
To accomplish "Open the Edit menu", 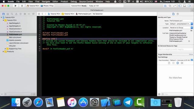I will 24,2.
